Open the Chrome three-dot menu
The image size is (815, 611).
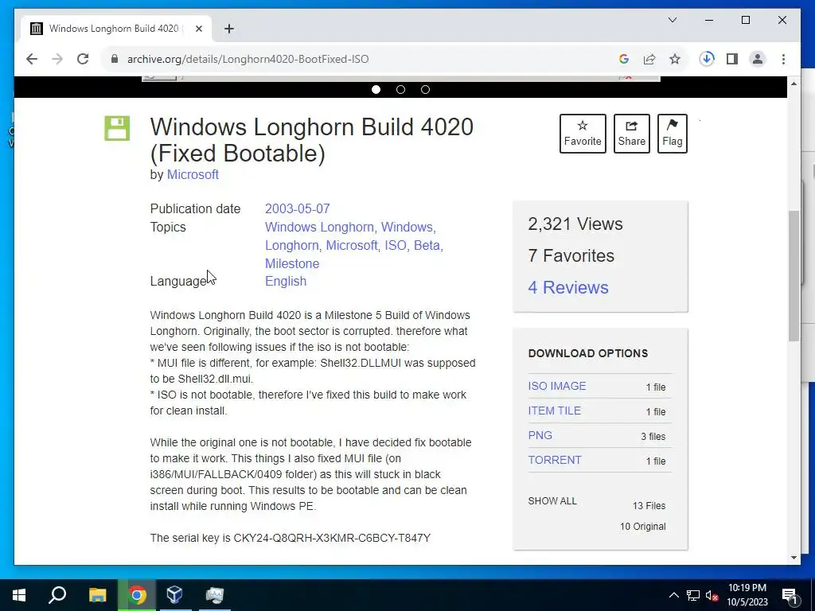click(x=783, y=59)
